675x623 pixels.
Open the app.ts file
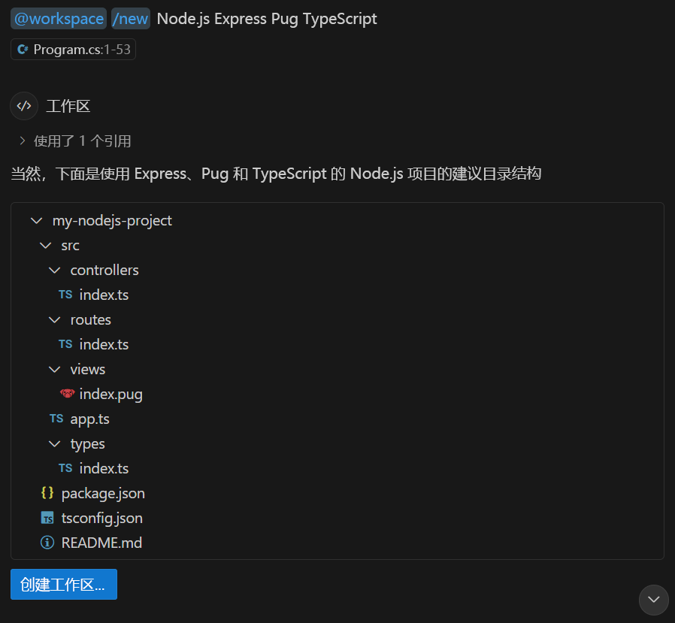tap(89, 419)
